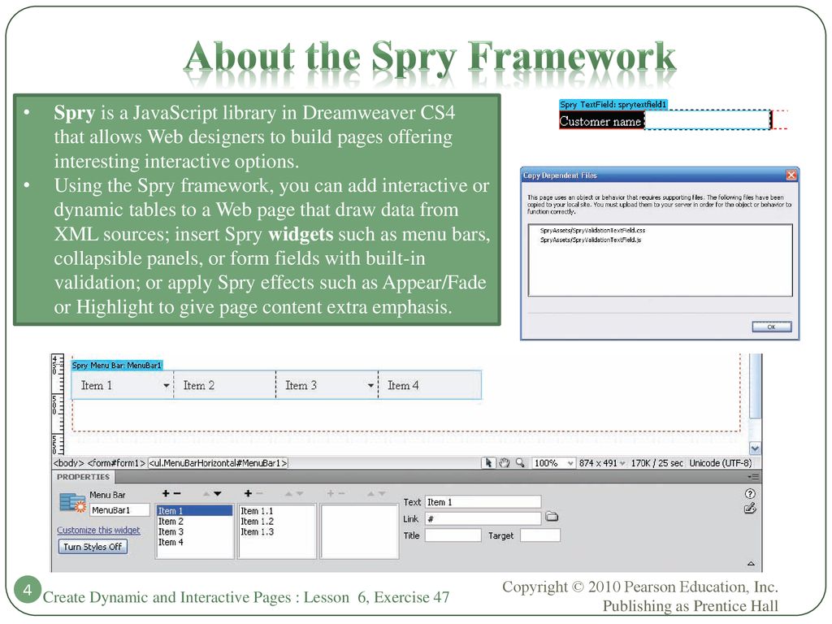The image size is (832, 624).
Task: Select the form#form1 tag in the tag selector
Action: (x=116, y=462)
